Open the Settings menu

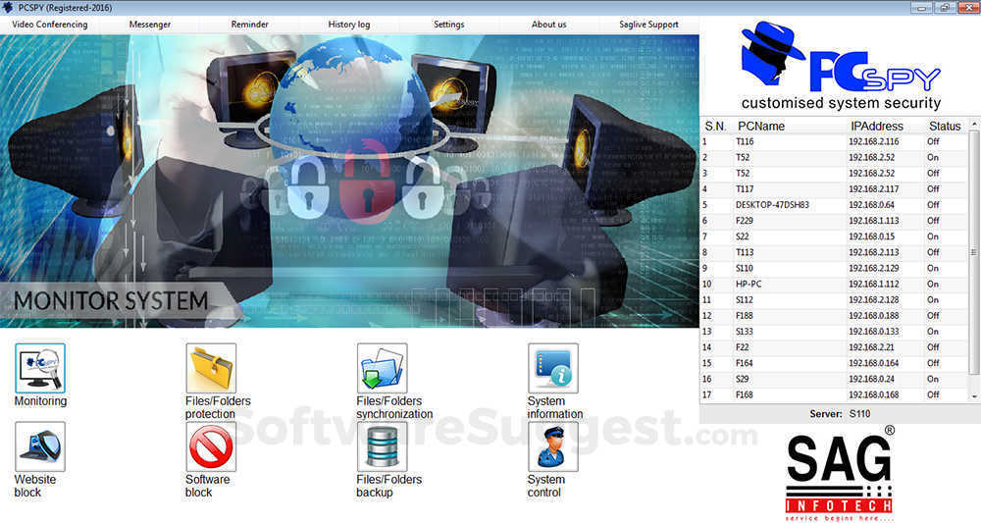point(448,25)
